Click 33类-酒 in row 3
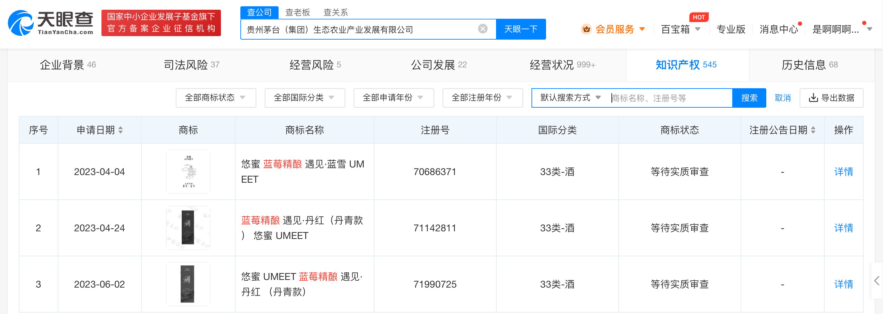The image size is (883, 314). coord(557,284)
